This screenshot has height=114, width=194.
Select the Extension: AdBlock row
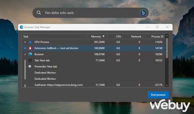93,48
